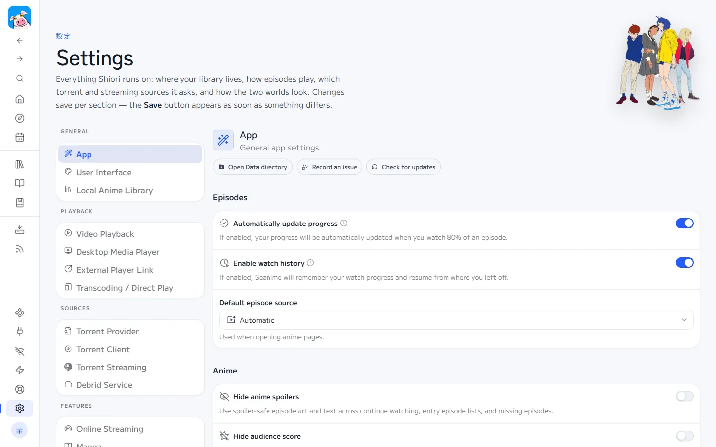The image size is (716, 447).
Task: Click Open Data directory button
Action: point(253,167)
